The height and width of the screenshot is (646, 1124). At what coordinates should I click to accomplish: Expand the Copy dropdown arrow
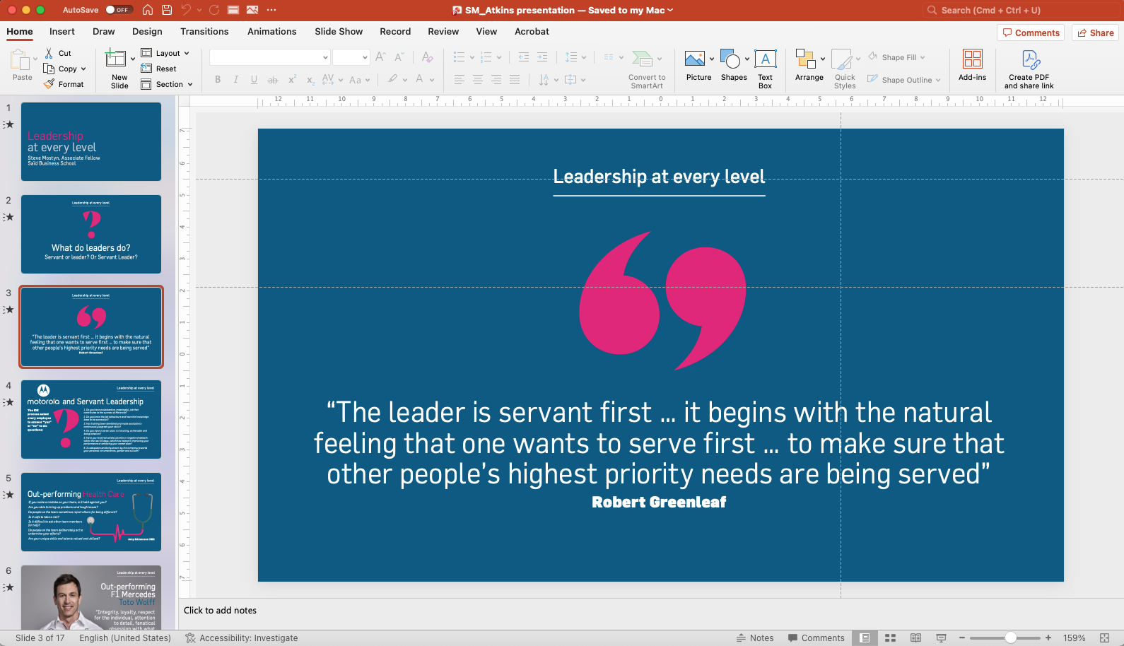[83, 69]
